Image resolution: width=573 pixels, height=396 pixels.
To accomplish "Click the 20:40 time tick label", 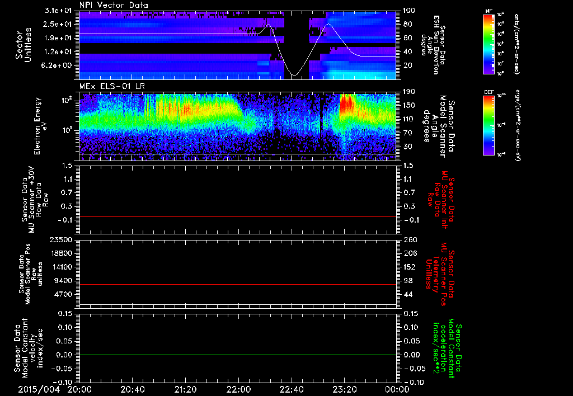I will point(133,388).
